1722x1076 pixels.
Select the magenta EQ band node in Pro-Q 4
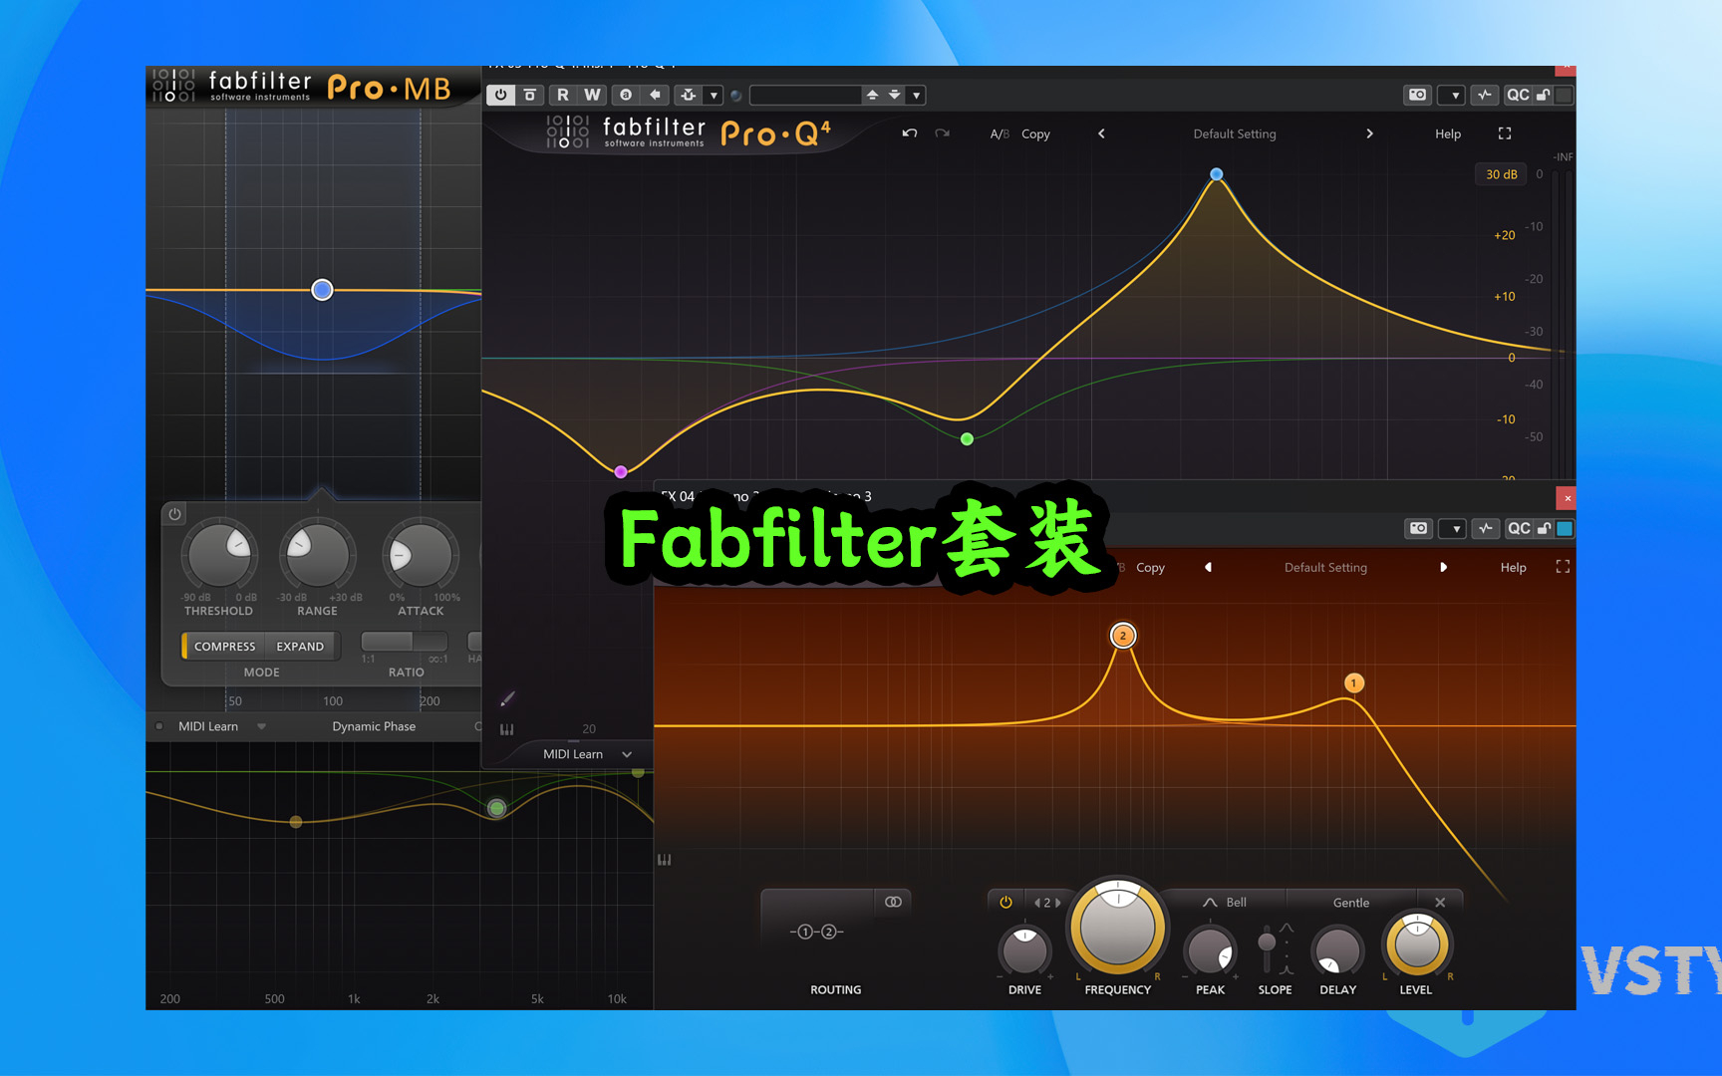click(621, 472)
